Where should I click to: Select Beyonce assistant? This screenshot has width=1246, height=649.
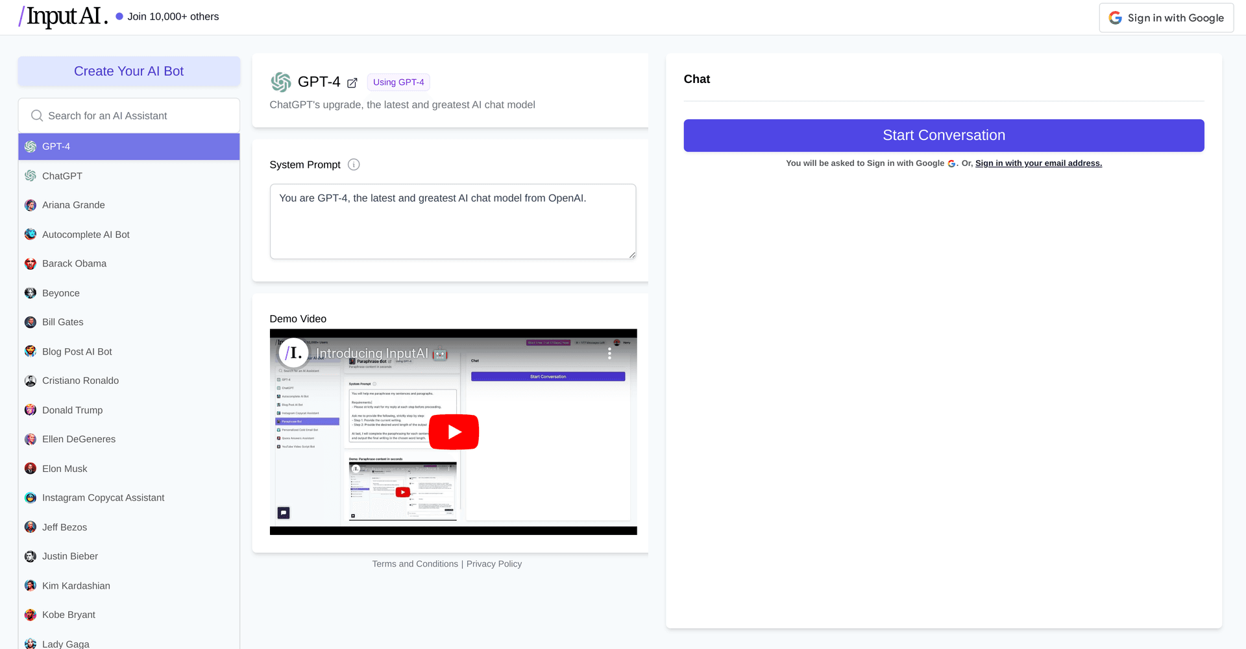pyautogui.click(x=129, y=293)
